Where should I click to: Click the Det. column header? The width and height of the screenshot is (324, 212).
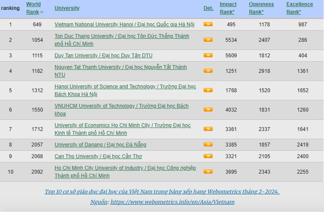[208, 8]
